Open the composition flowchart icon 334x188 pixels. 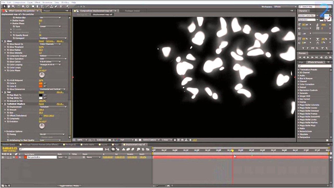[186, 140]
